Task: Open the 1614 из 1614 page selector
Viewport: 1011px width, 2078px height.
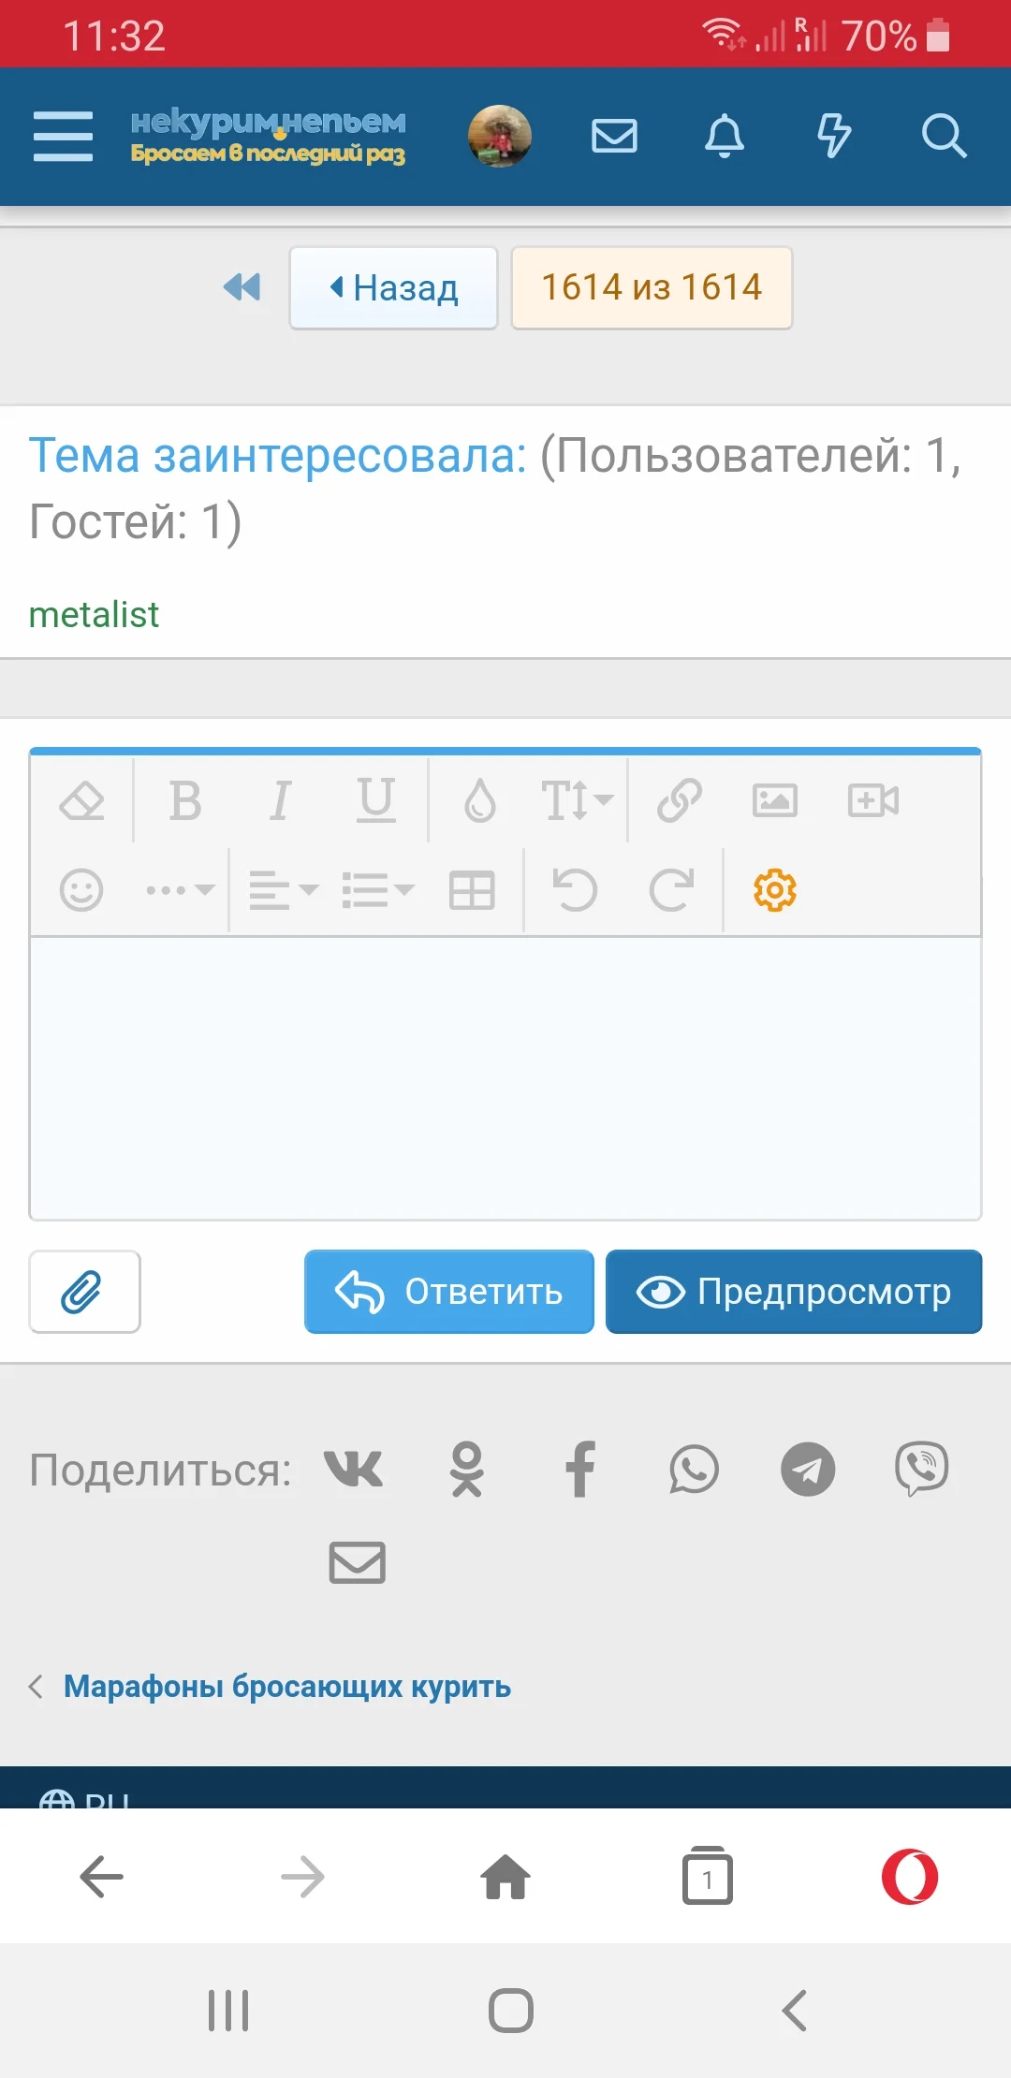Action: 652,287
